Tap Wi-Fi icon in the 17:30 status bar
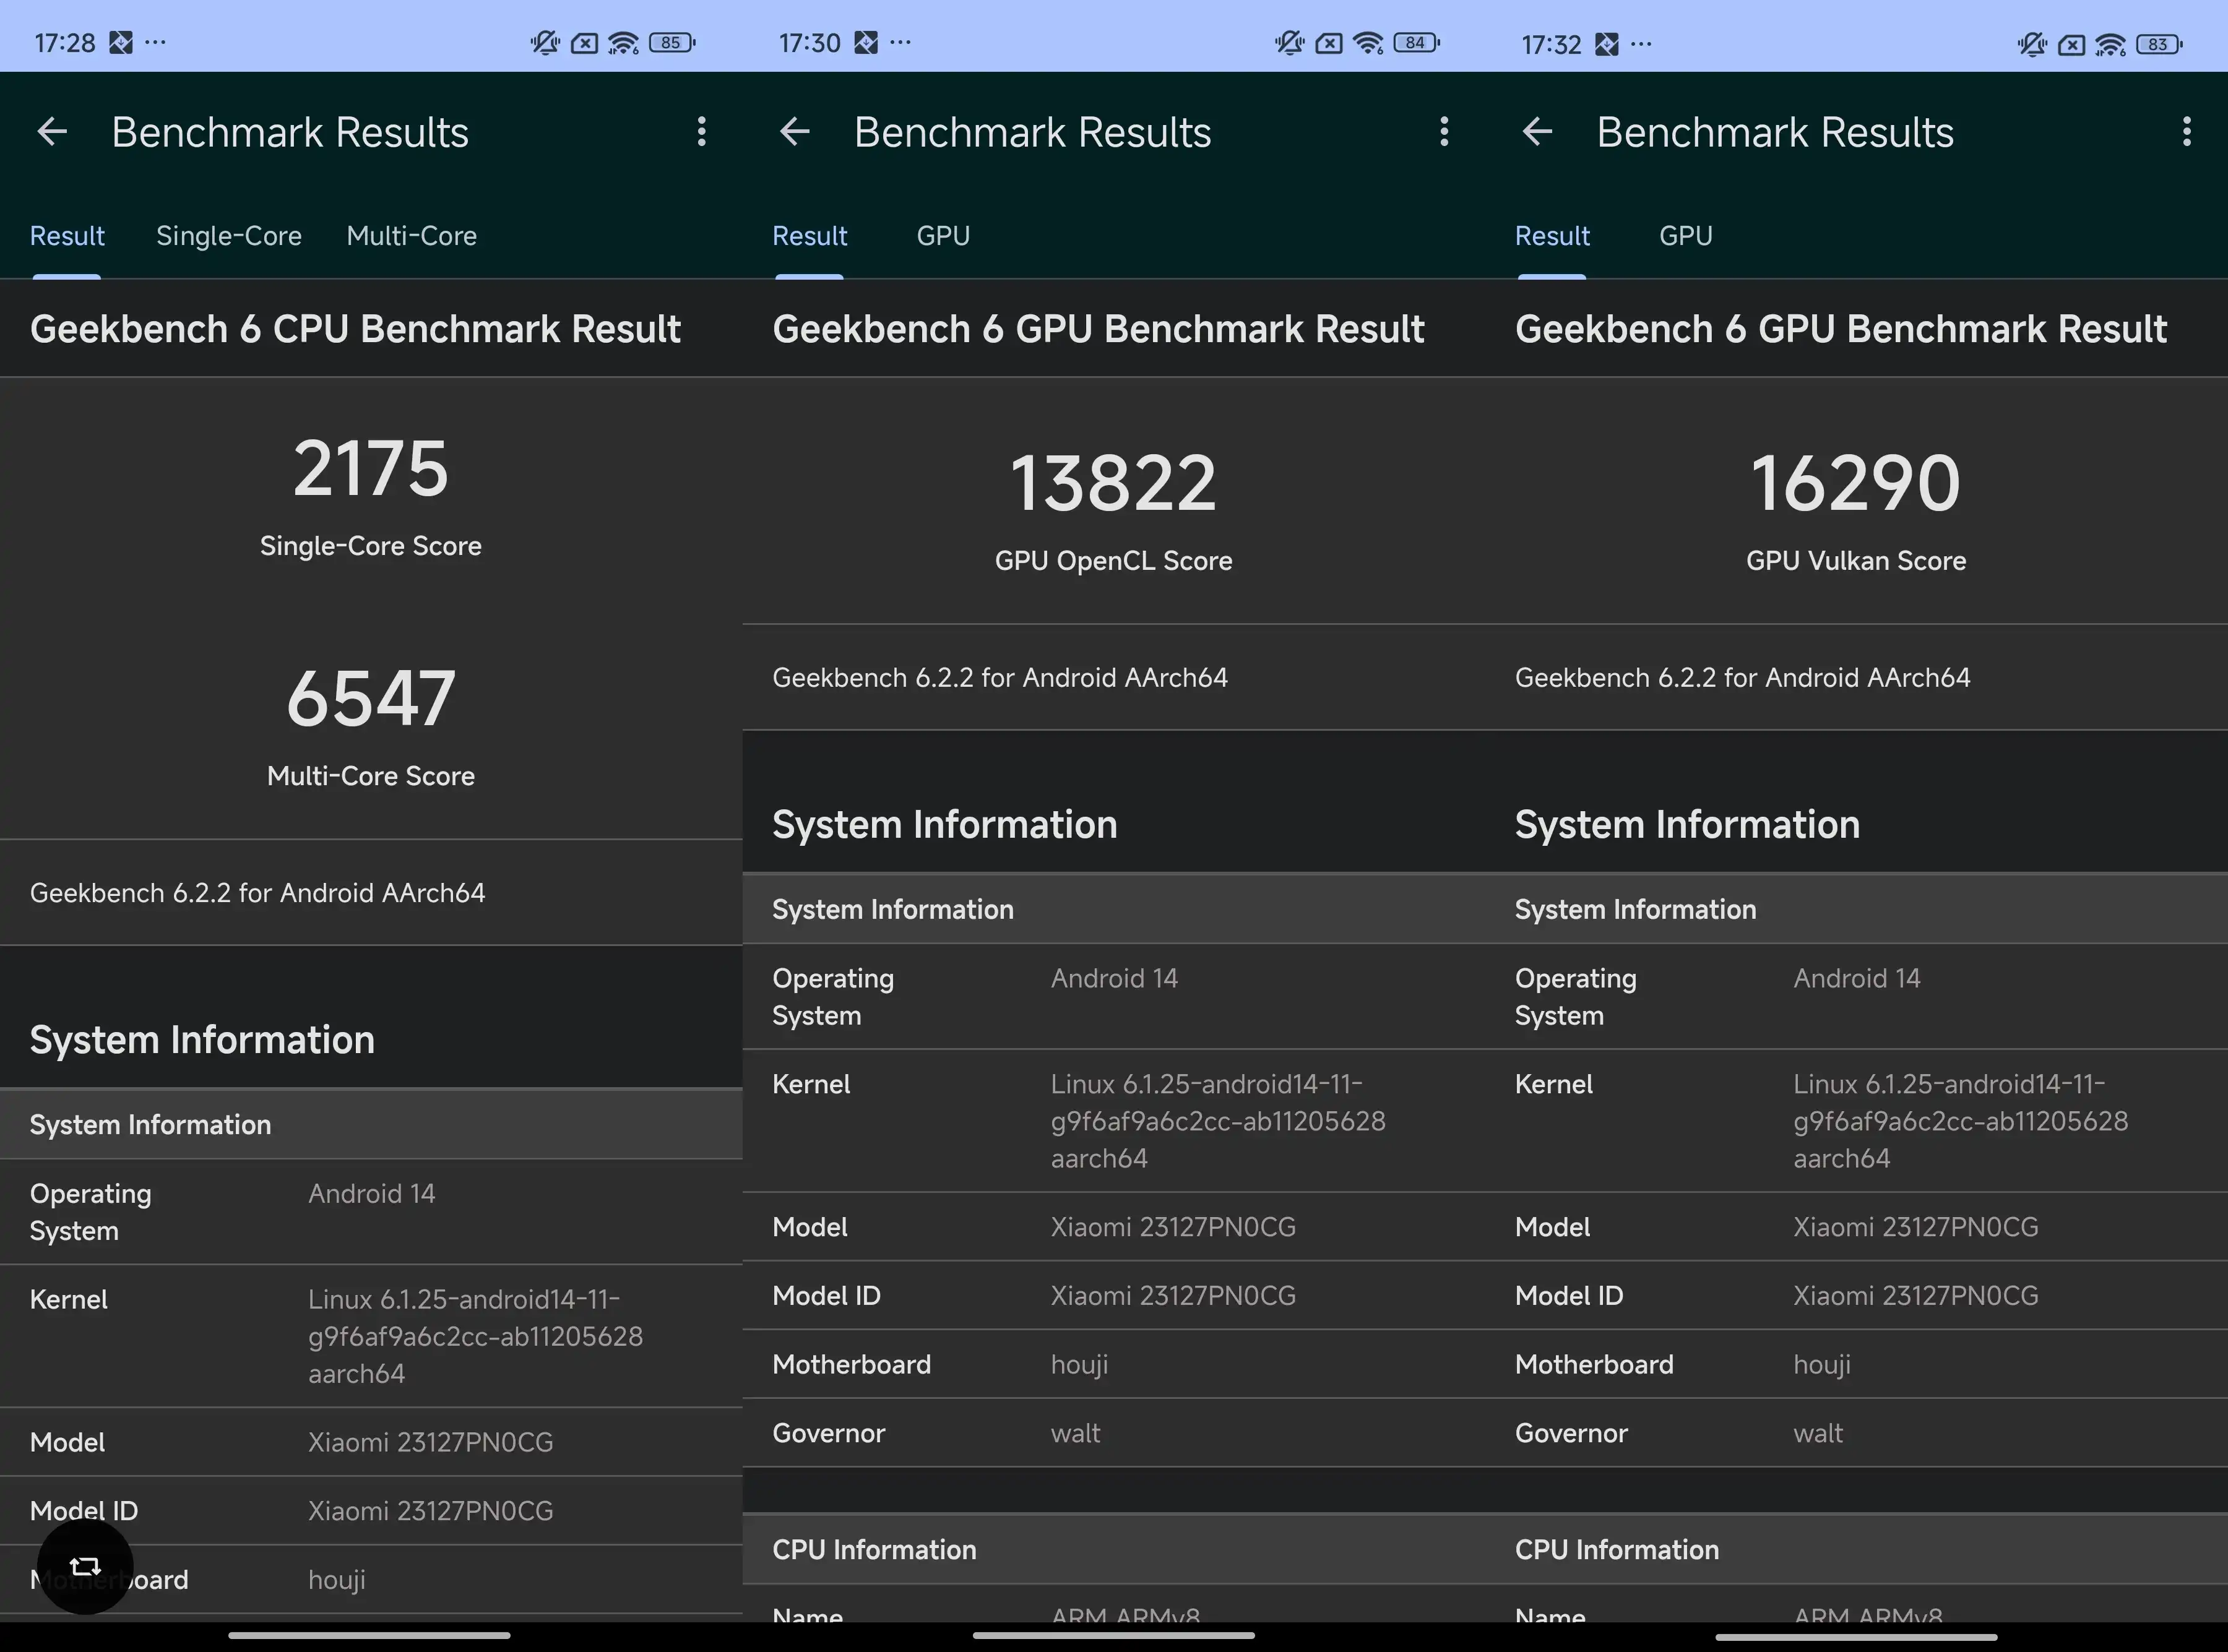Viewport: 2228px width, 1652px height. 1368,43
